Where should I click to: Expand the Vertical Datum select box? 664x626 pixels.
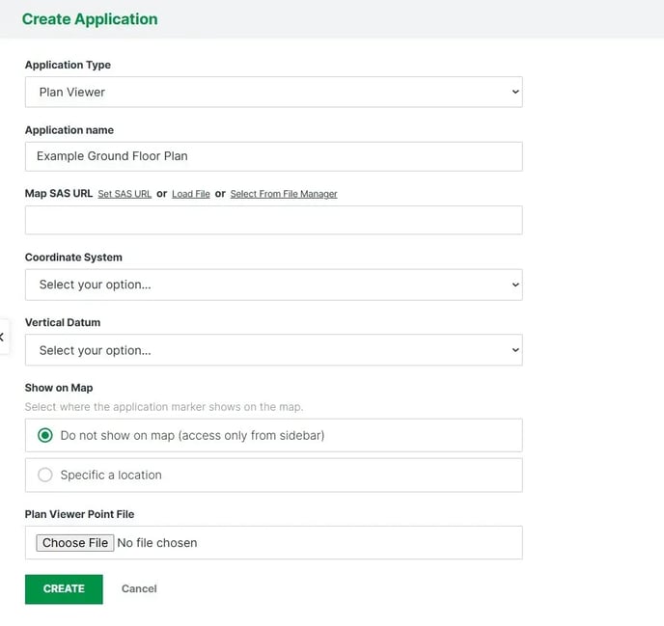pyautogui.click(x=273, y=350)
